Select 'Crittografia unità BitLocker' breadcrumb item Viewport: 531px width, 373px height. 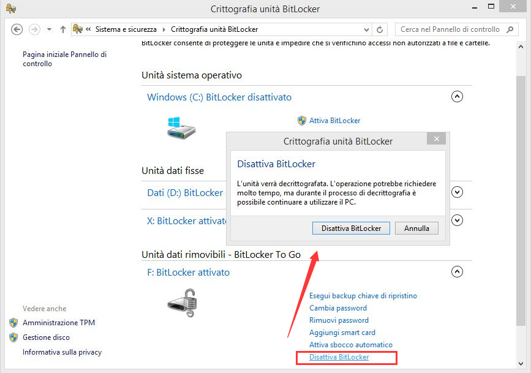[x=214, y=29]
